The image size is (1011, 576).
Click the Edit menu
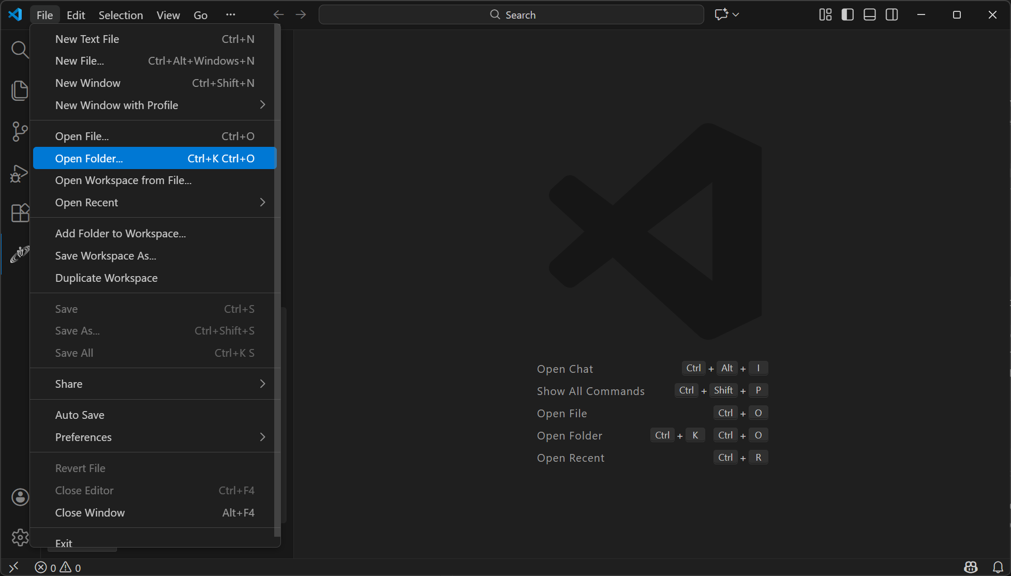tap(76, 15)
